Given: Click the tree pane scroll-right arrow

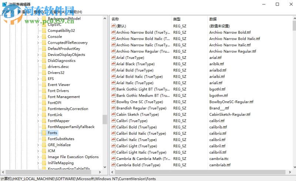Looking at the screenshot, I should click(100, 172).
